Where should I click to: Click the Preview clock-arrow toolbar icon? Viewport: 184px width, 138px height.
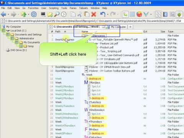pos(64,14)
